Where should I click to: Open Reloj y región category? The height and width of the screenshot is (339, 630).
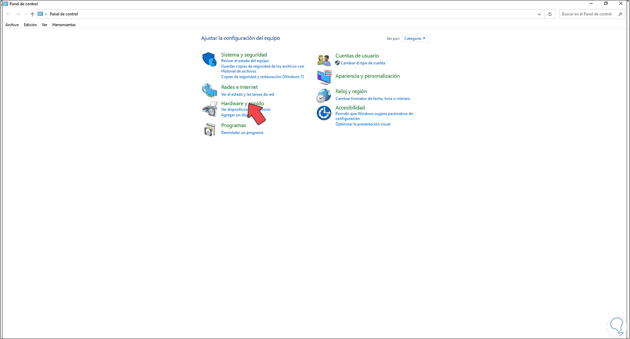351,91
